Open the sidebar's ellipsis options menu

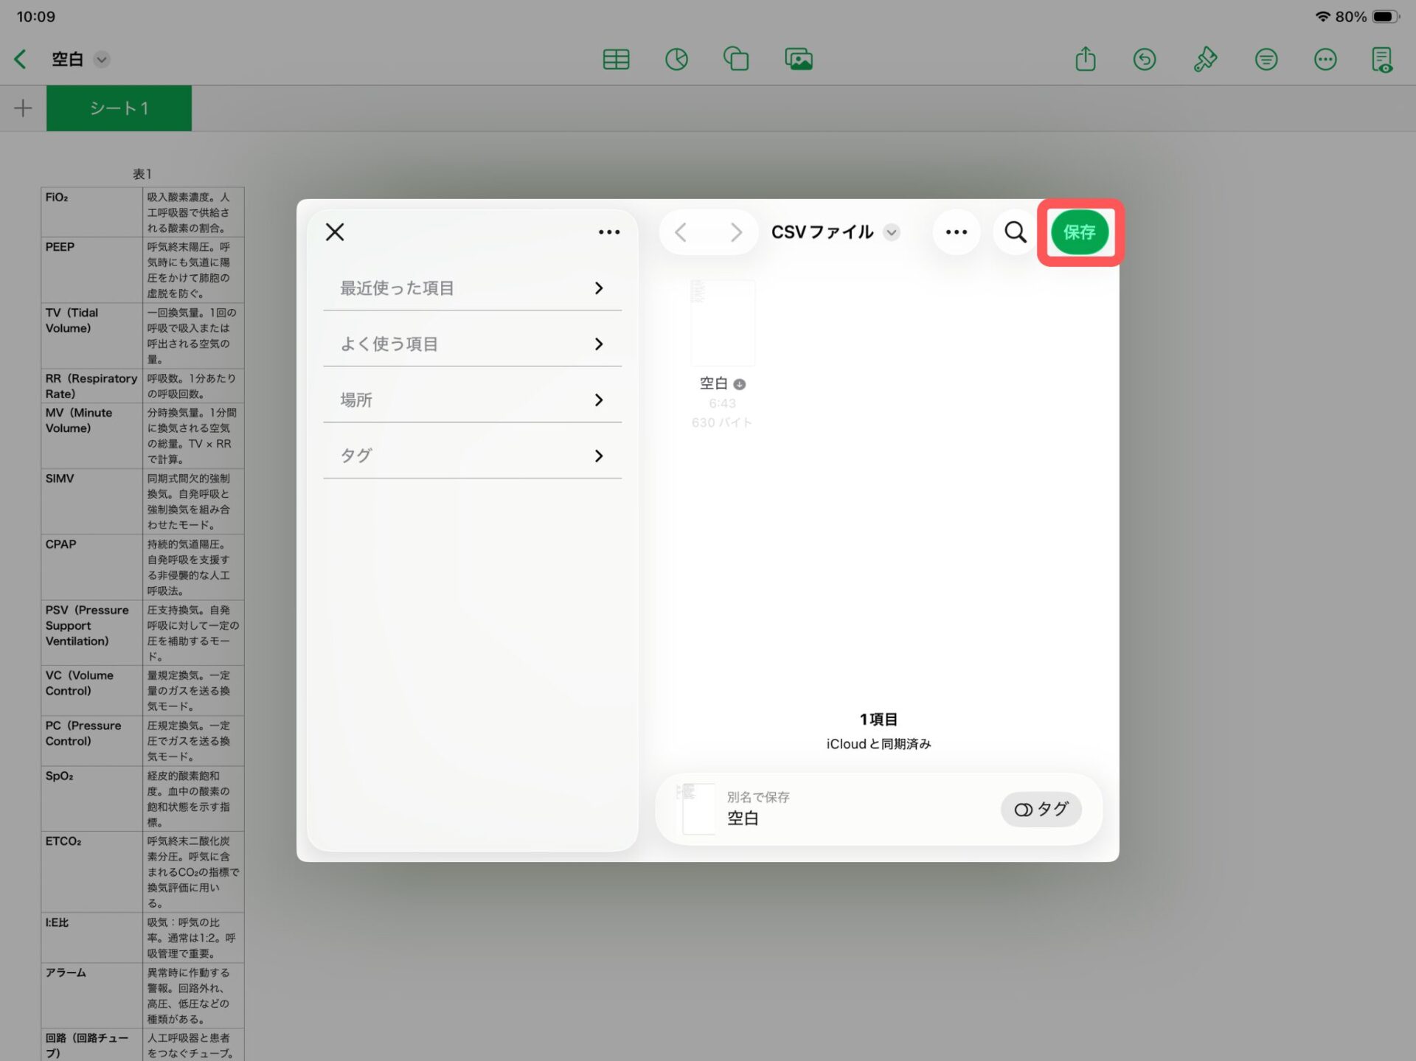(x=608, y=232)
